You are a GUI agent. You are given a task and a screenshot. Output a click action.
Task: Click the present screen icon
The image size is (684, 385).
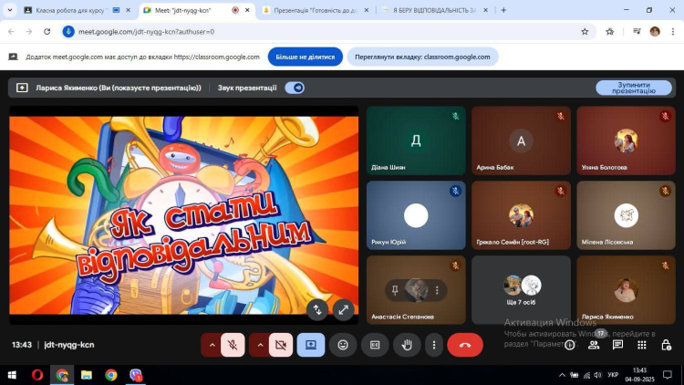[310, 345]
